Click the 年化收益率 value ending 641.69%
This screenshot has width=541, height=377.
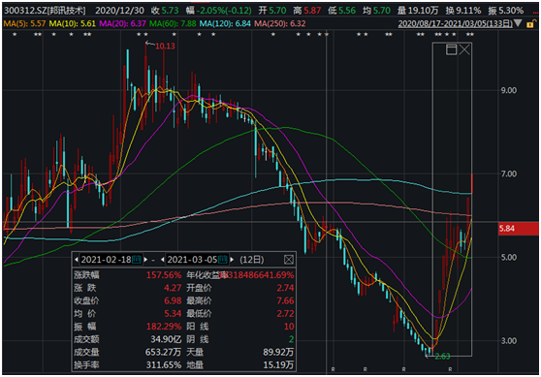(257, 275)
